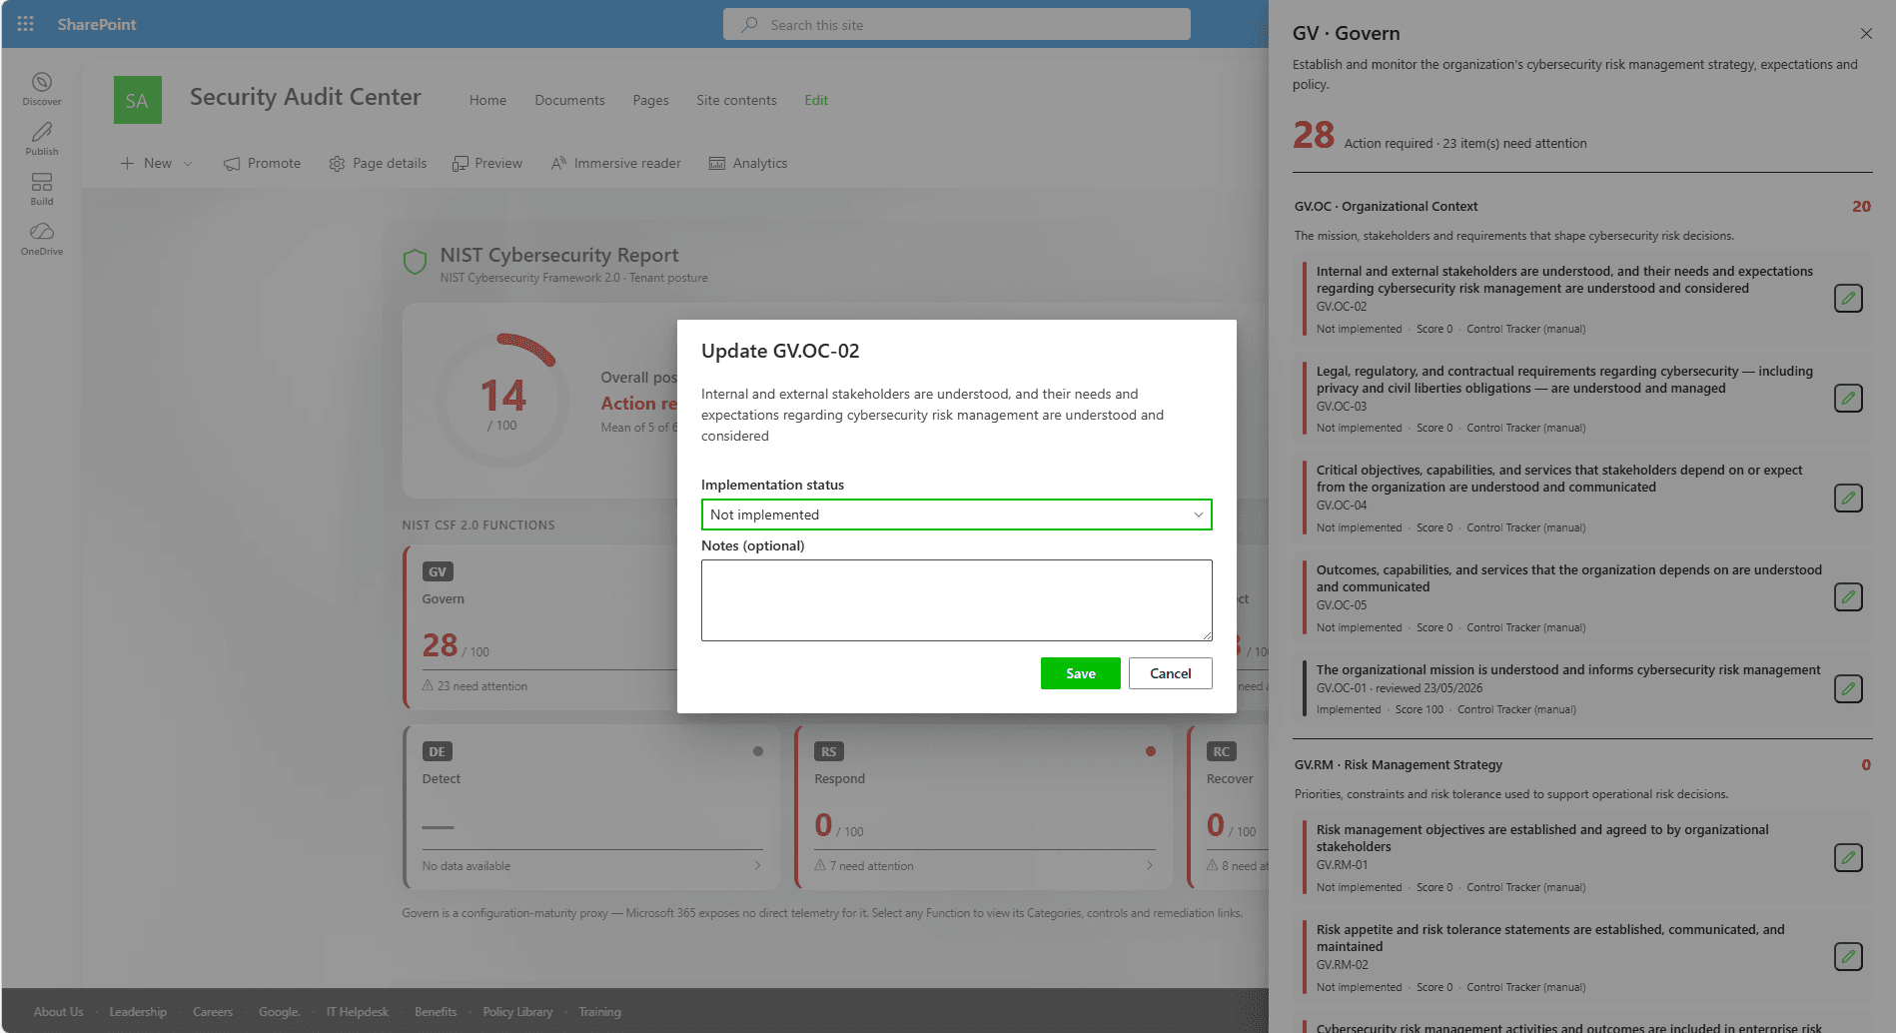Screen dimensions: 1896x1033
Task: Edit control GV.OC-03 pencil icon
Action: (1848, 399)
